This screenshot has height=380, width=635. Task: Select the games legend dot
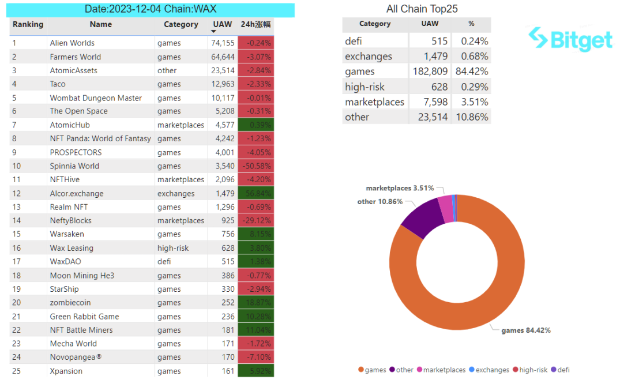361,370
